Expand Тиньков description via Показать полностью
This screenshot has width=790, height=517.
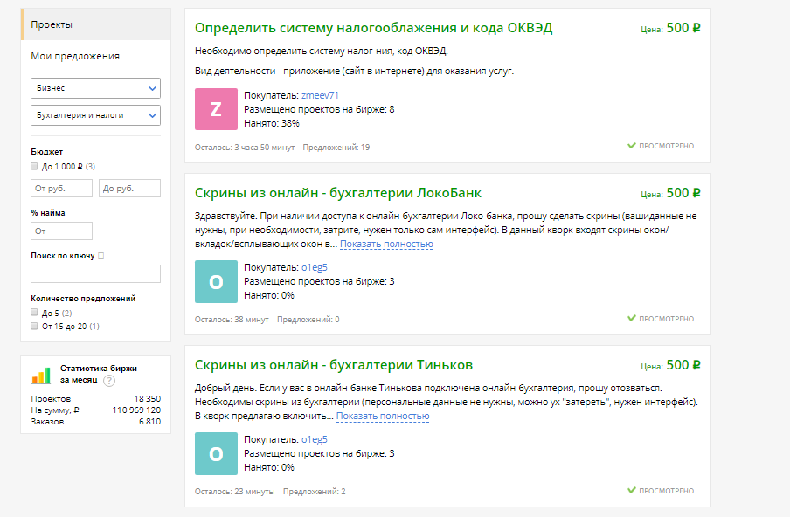pos(383,417)
